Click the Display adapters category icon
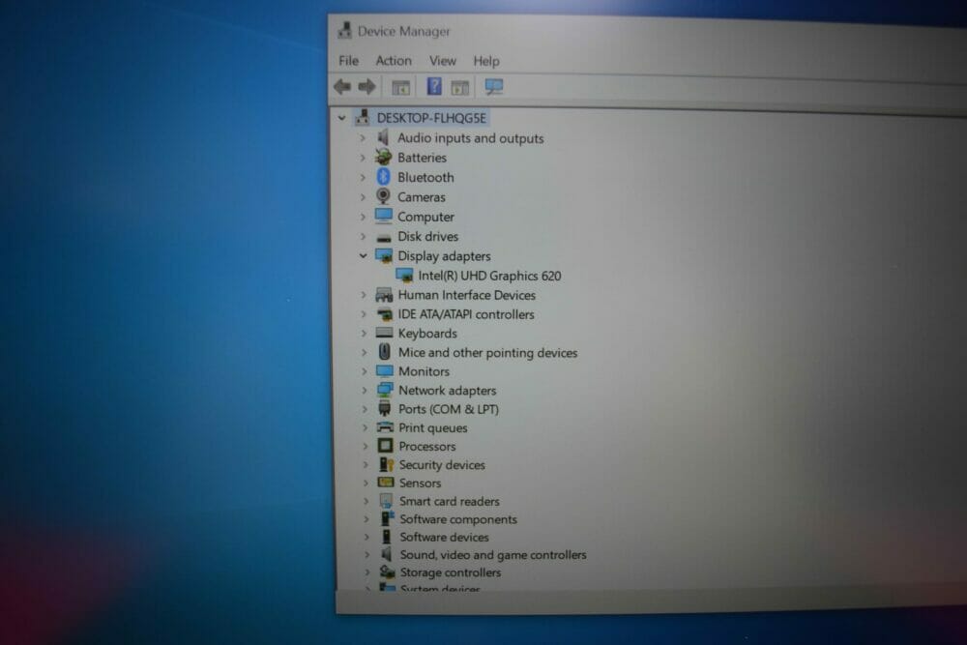 384,255
